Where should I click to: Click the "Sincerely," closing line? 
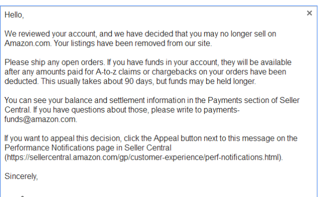point(21,176)
